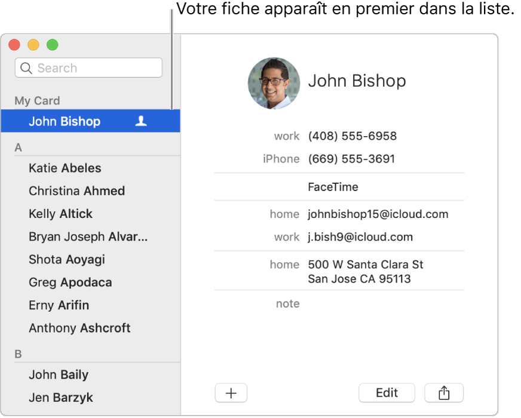Click the magnifying glass search icon

tap(26, 68)
